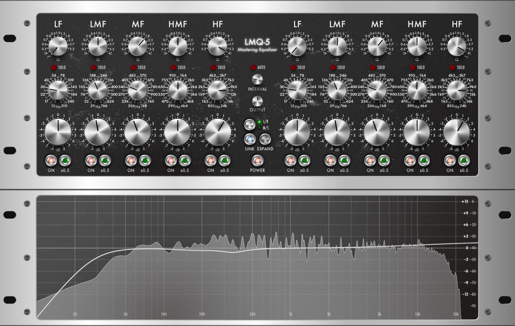
Task: Toggle x0.5 button for left MF band
Action: (x=145, y=161)
